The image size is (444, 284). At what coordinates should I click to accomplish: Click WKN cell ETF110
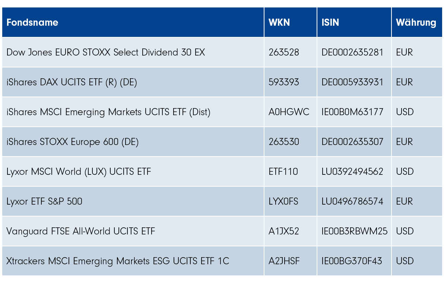pyautogui.click(x=283, y=171)
